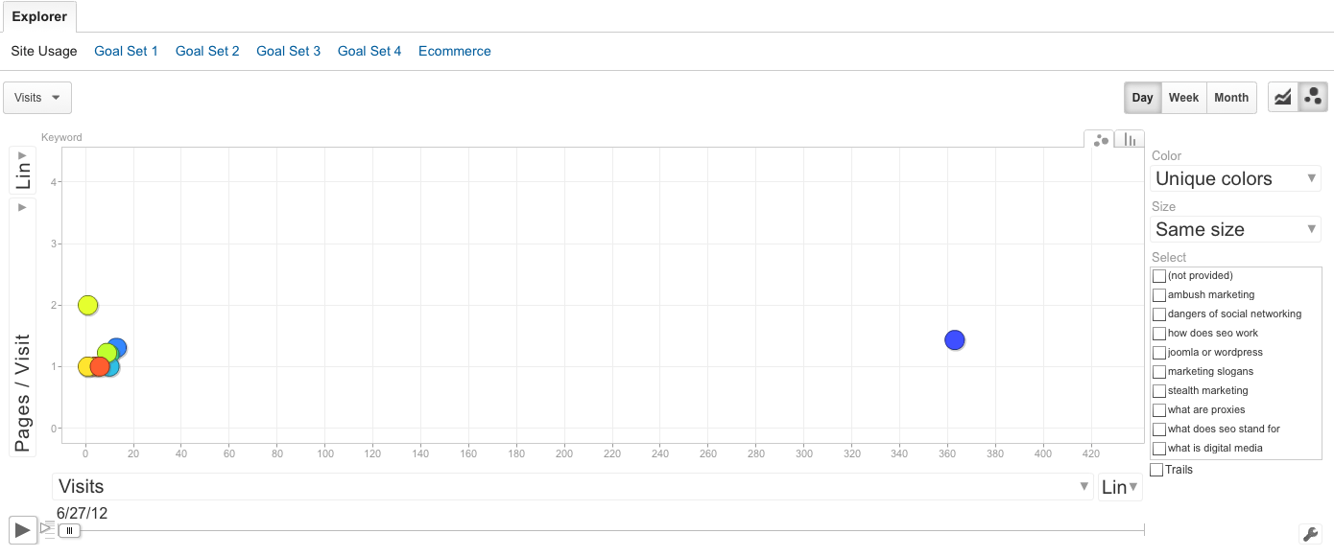Start the motion chart playback
1334x557 pixels.
[x=23, y=529]
